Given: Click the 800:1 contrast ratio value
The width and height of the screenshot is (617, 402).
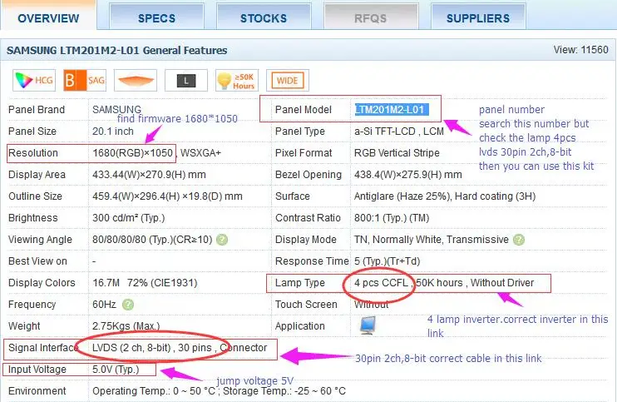Looking at the screenshot, I should pos(392,218).
